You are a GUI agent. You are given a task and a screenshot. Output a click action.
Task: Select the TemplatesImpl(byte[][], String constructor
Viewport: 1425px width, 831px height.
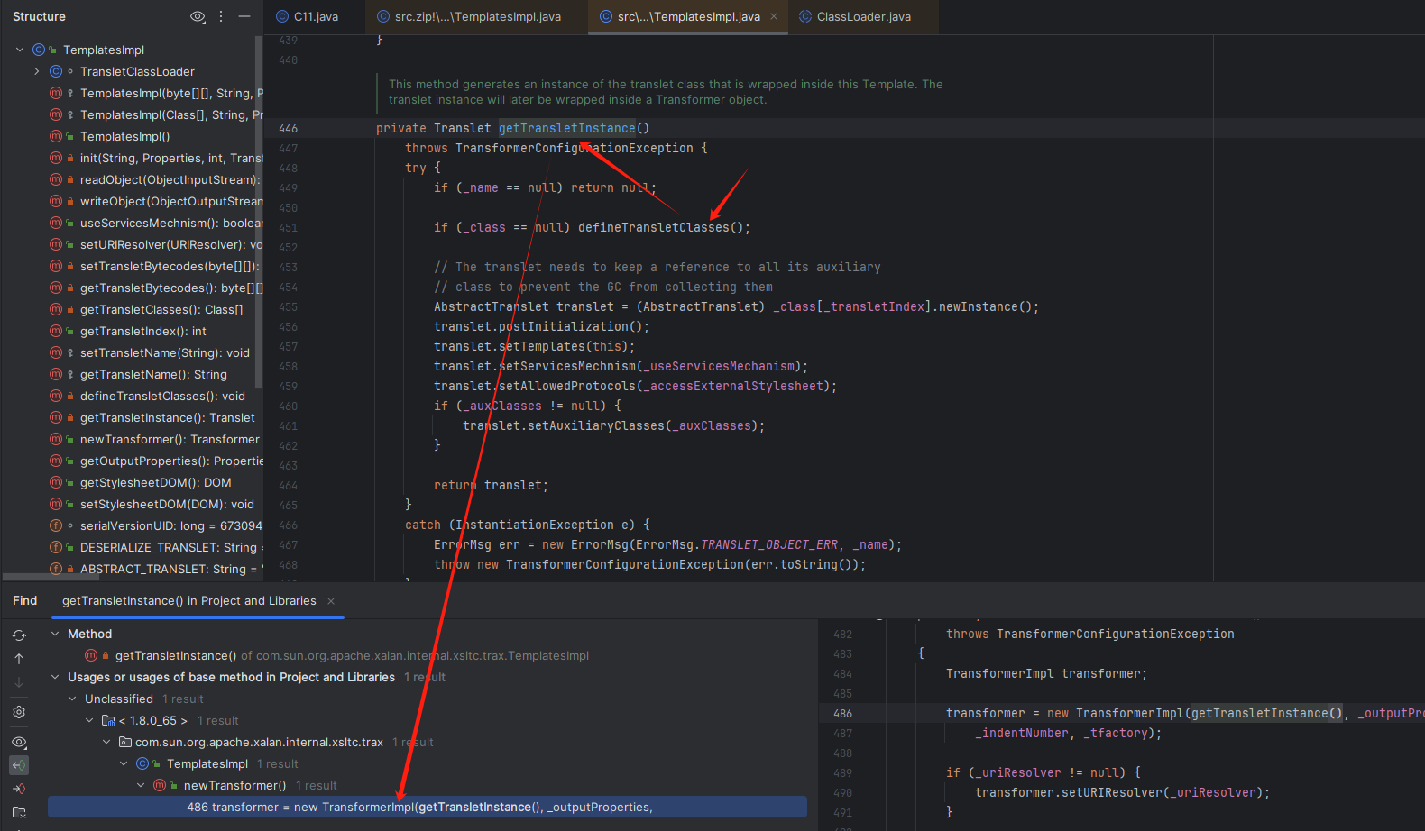(x=171, y=93)
